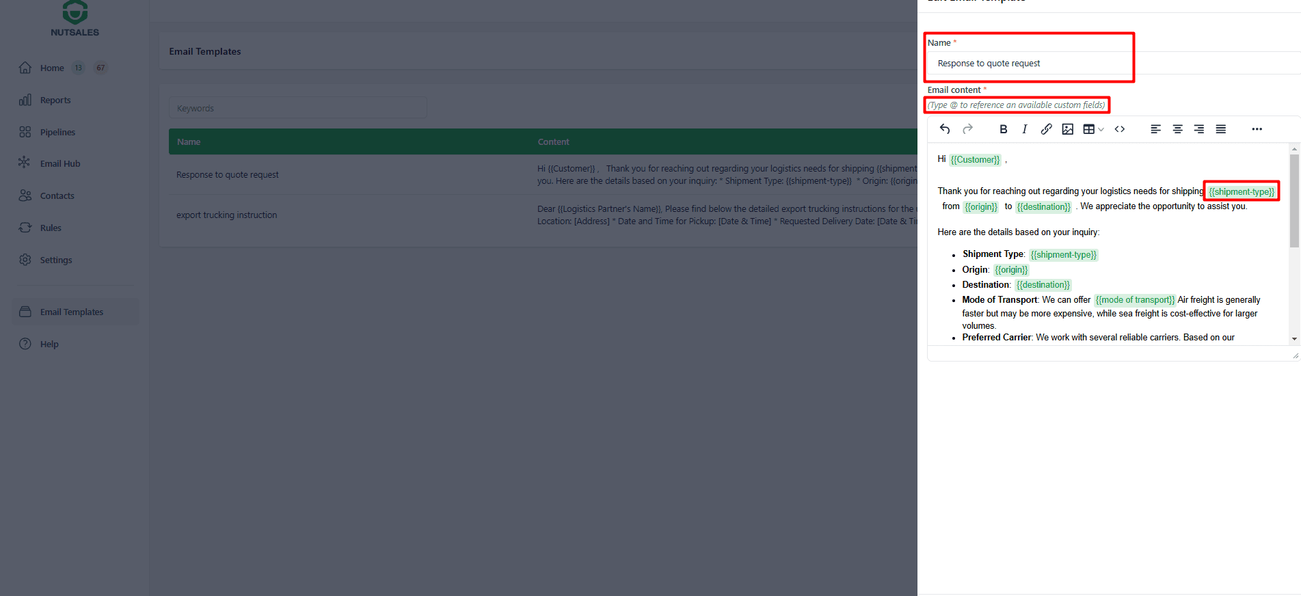
Task: Justify the text
Action: [1221, 129]
